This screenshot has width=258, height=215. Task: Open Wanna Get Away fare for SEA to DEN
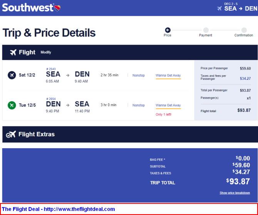coord(168,75)
